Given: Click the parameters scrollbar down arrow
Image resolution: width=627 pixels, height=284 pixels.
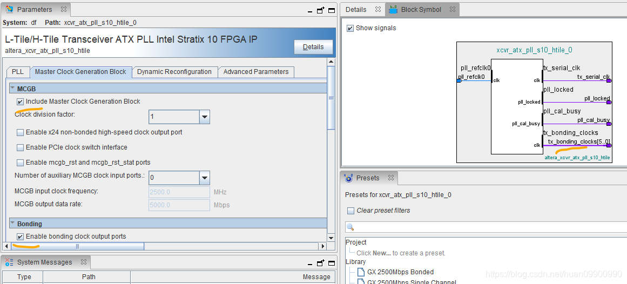Looking at the screenshot, I should [331, 238].
